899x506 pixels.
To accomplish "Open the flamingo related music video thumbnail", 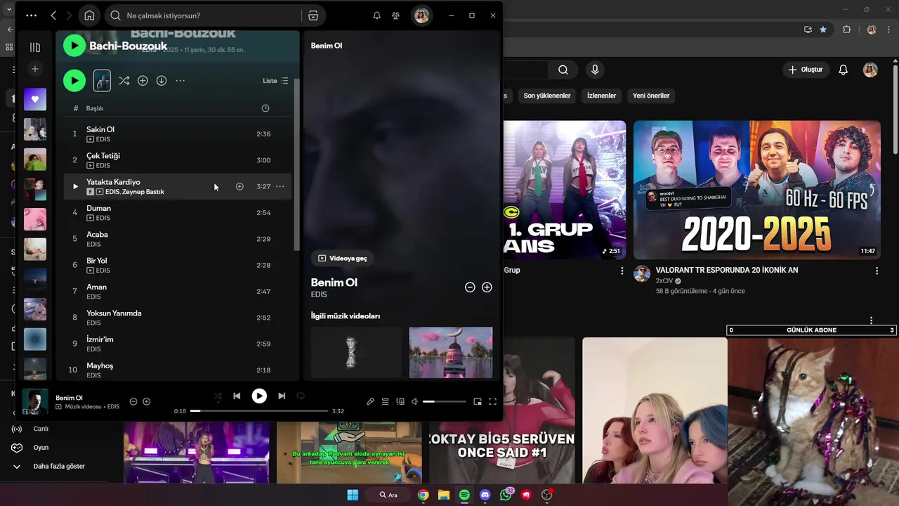I will 451,352.
